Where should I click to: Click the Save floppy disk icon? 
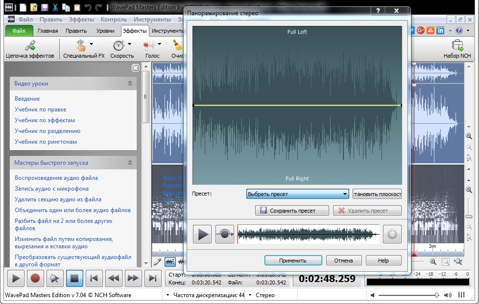(45, 7)
